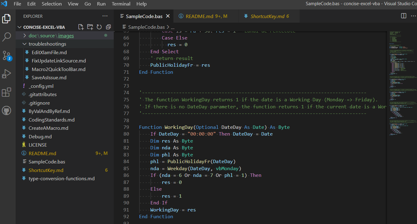Click the line 92 End Function statement
The height and width of the screenshot is (224, 417).
point(156,216)
